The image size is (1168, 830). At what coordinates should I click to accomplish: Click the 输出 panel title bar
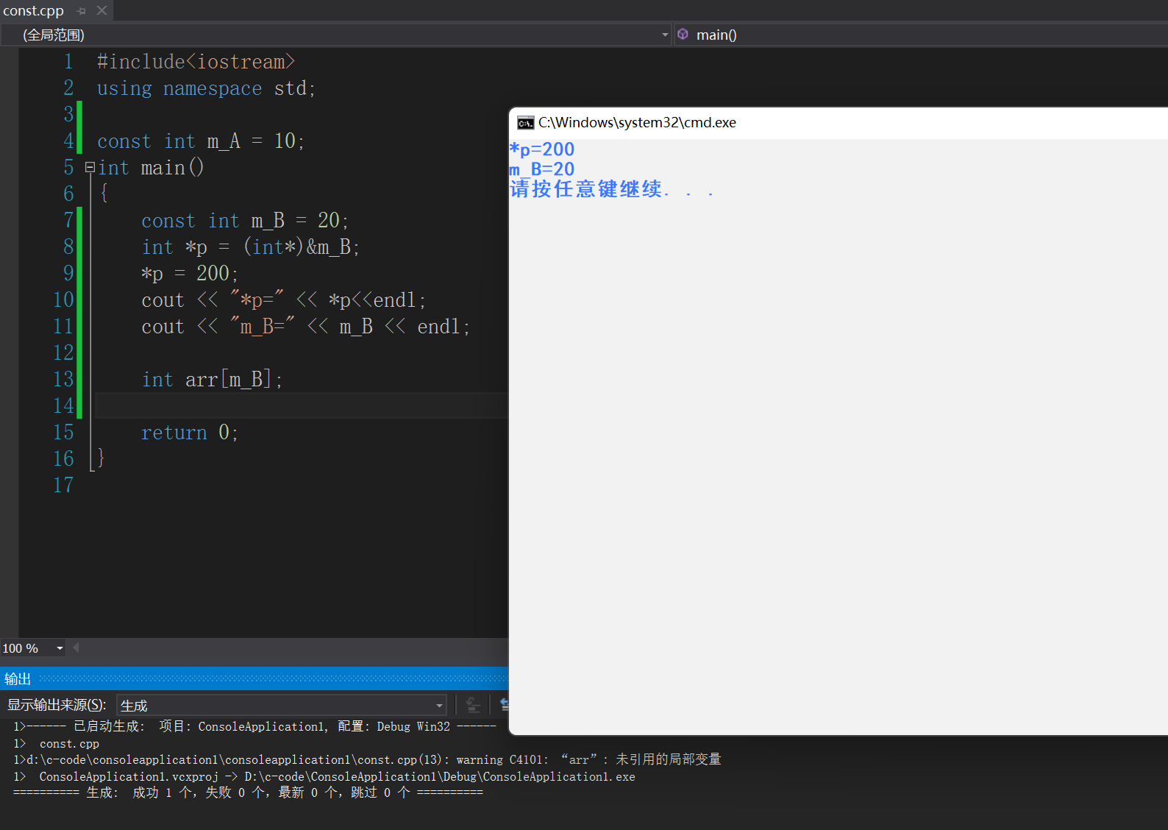(254, 678)
